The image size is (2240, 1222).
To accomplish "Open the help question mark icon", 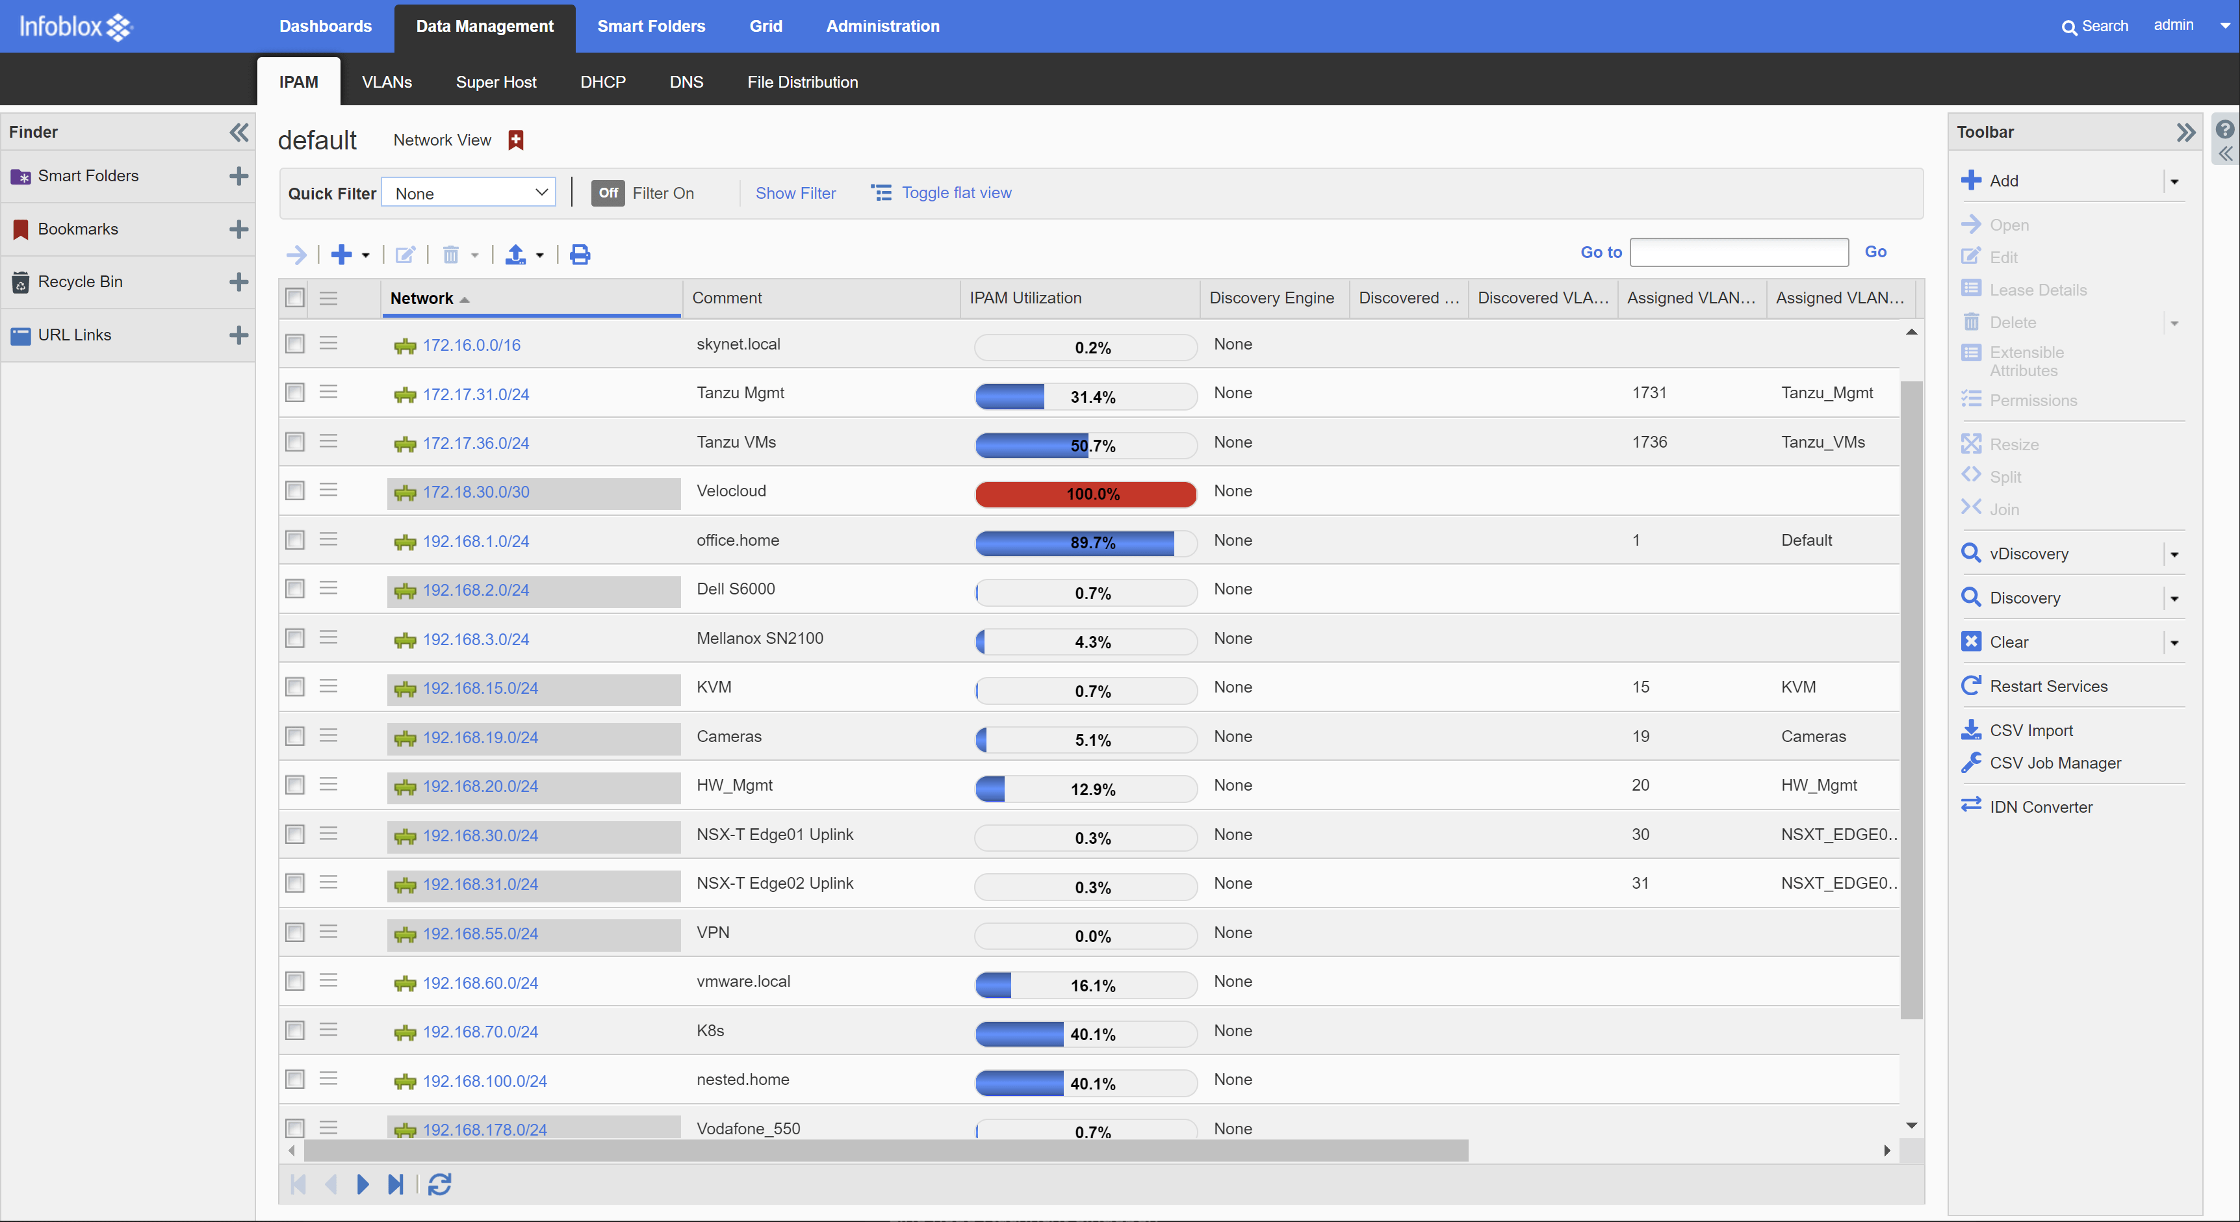I will pyautogui.click(x=2224, y=129).
